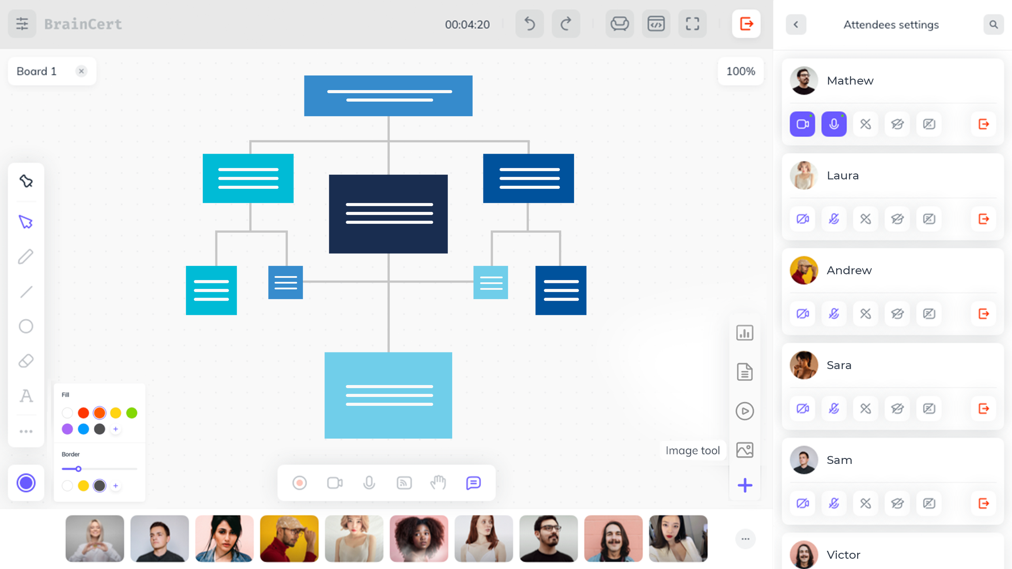The width and height of the screenshot is (1012, 569).
Task: Open the settings menu beside BrainCert
Action: [22, 24]
